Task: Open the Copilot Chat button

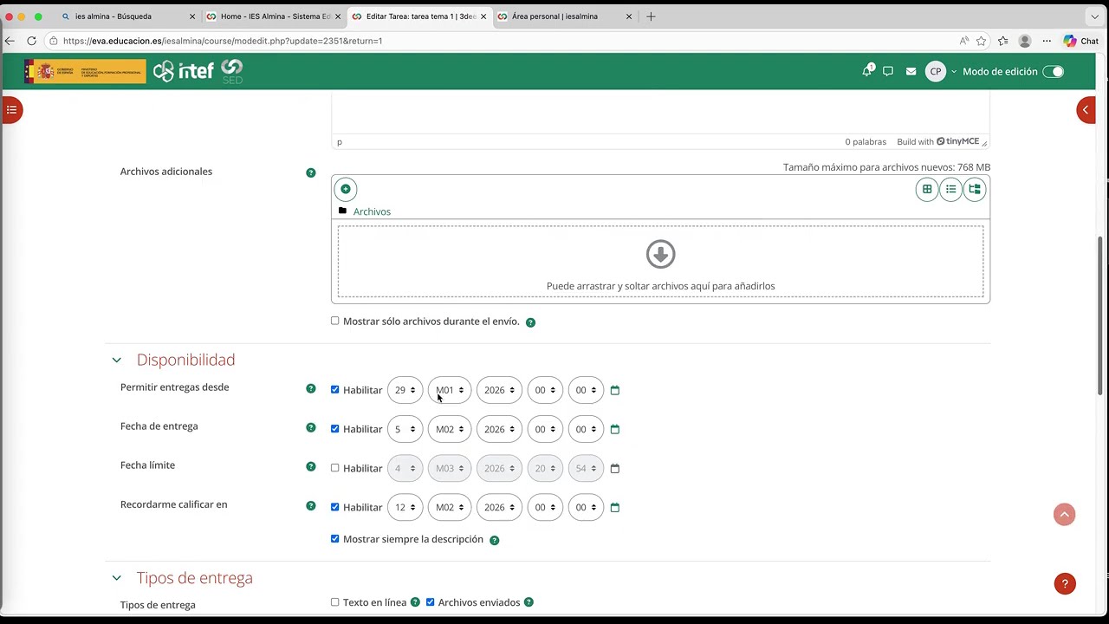Action: click(1081, 41)
